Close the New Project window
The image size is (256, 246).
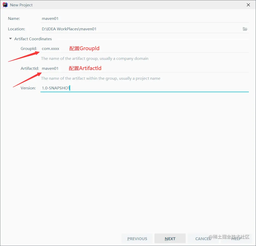248,5
